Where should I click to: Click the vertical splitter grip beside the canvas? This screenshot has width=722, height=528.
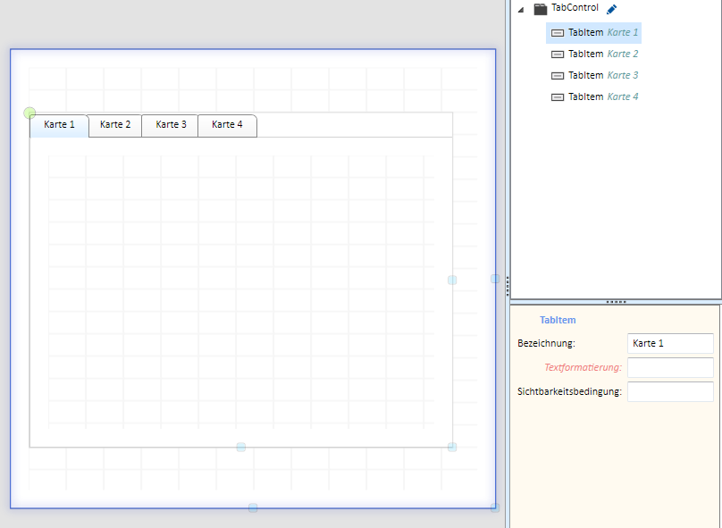point(507,286)
